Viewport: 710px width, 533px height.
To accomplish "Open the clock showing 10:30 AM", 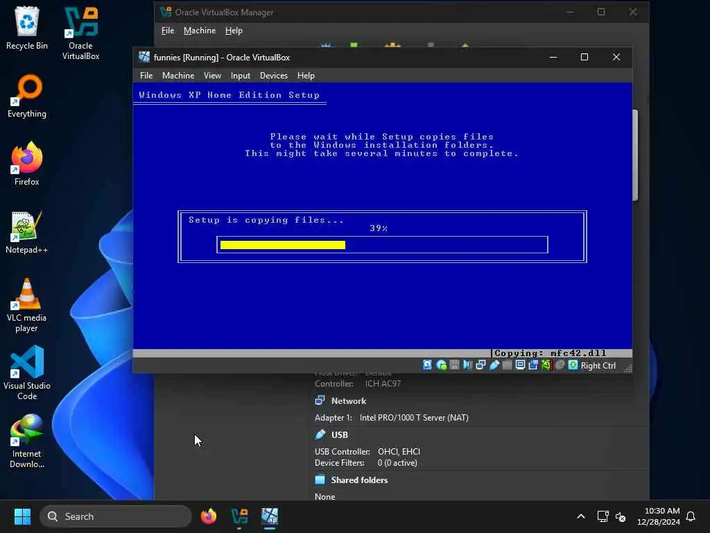I will click(659, 516).
